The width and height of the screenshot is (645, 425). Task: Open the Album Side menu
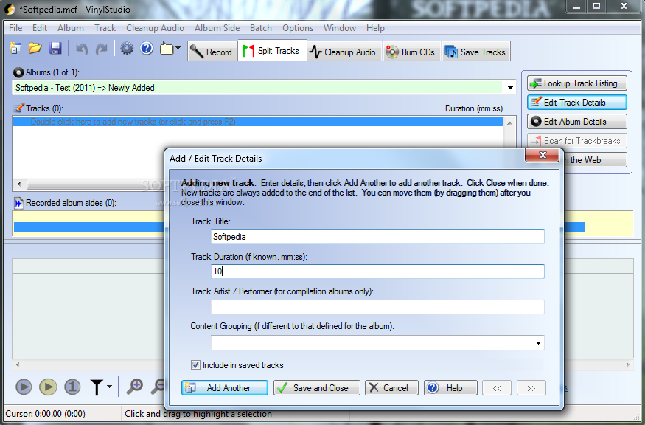(x=217, y=28)
